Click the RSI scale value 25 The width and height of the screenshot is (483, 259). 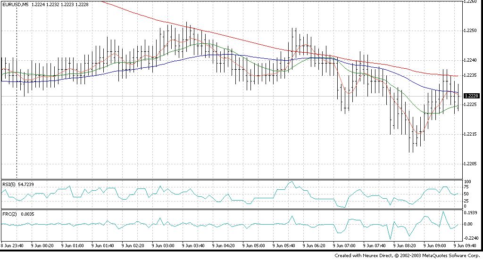(x=466, y=201)
